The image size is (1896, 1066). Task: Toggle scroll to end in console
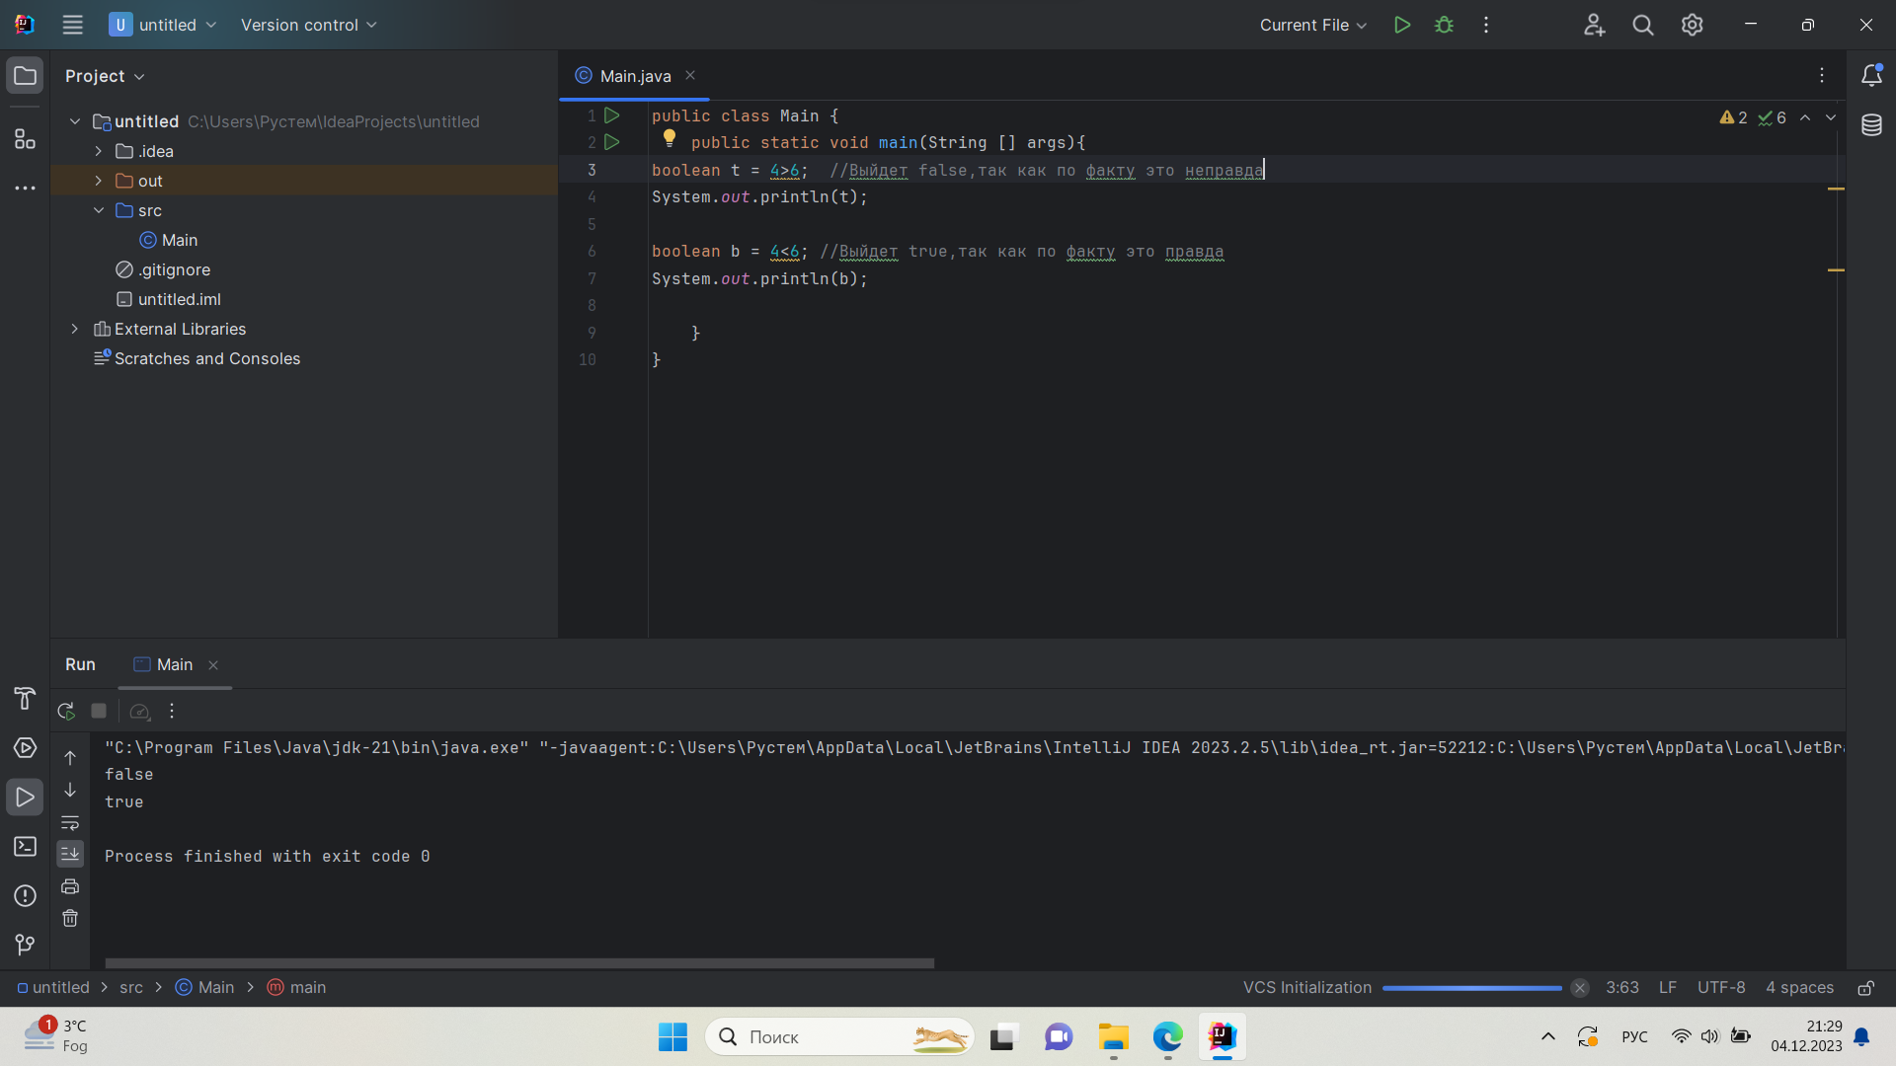[70, 854]
